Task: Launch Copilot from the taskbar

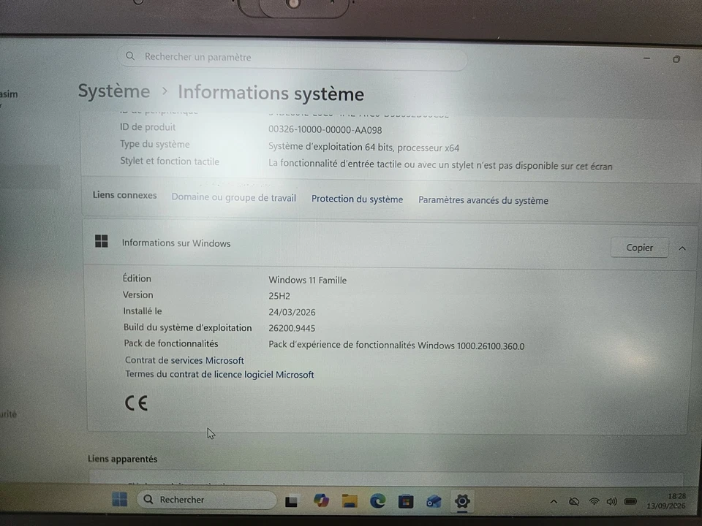Action: (321, 500)
